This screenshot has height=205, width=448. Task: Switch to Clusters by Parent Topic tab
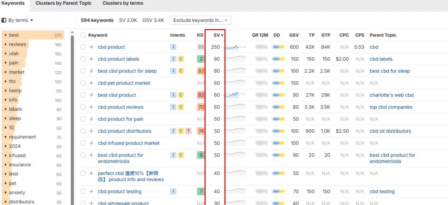point(63,3)
